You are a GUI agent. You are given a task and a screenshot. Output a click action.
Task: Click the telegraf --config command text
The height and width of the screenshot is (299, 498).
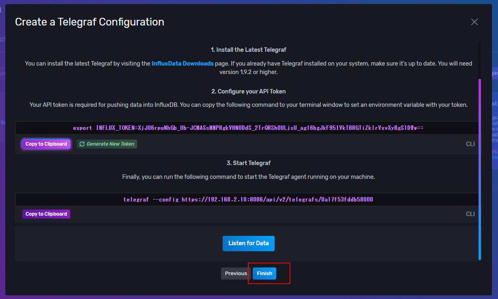(248, 199)
